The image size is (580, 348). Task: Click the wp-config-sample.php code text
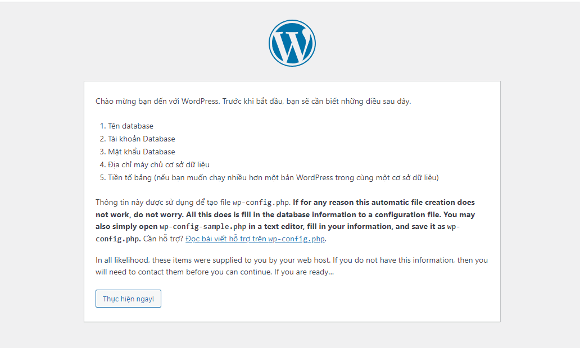pyautogui.click(x=203, y=226)
